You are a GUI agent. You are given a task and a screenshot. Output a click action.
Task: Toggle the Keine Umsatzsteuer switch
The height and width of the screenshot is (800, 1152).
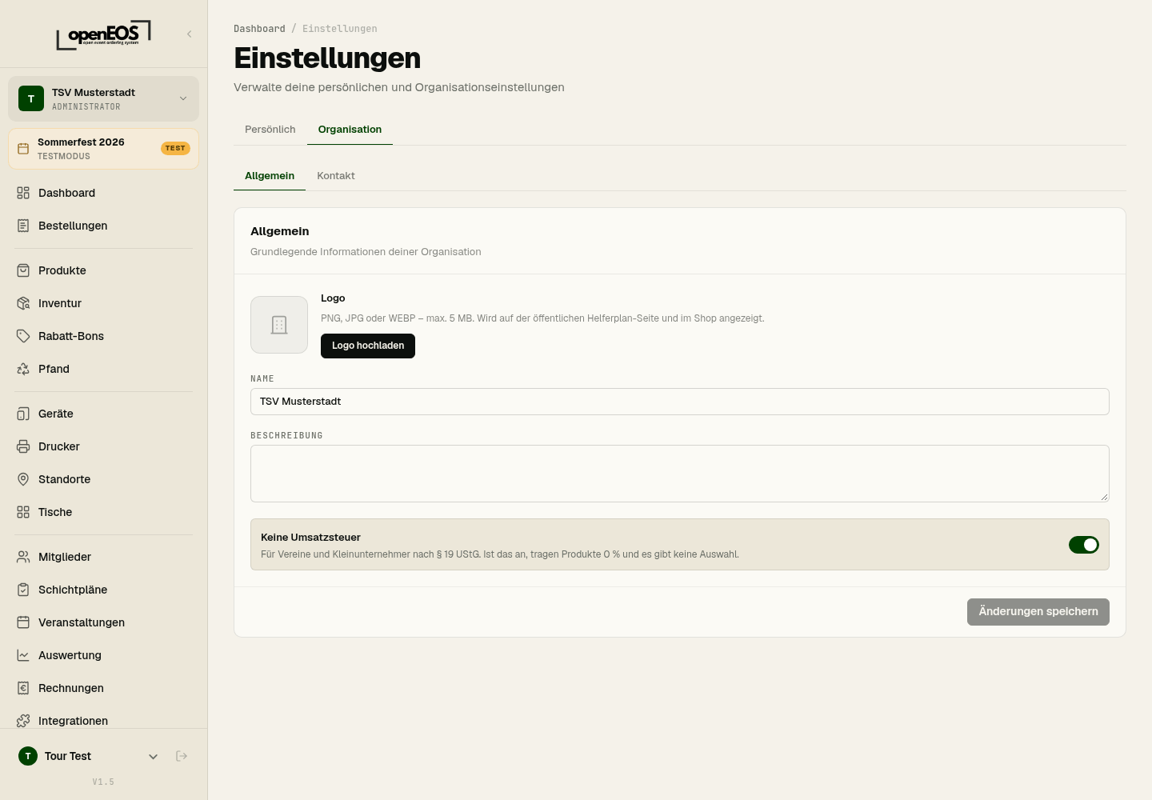(x=1084, y=545)
